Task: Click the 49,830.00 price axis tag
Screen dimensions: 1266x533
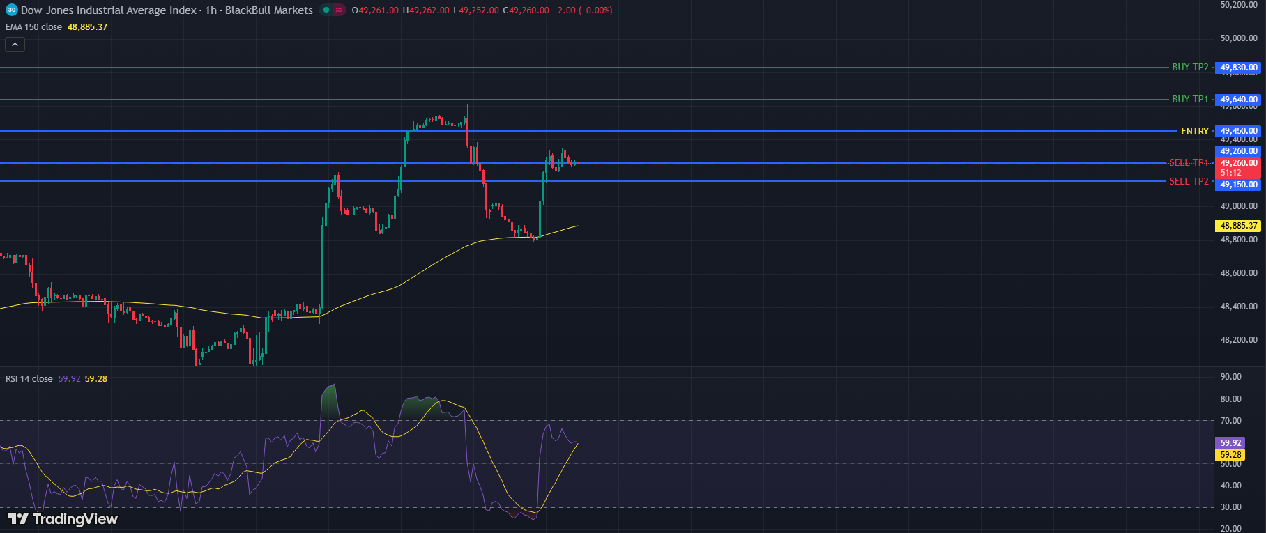Action: 1238,68
